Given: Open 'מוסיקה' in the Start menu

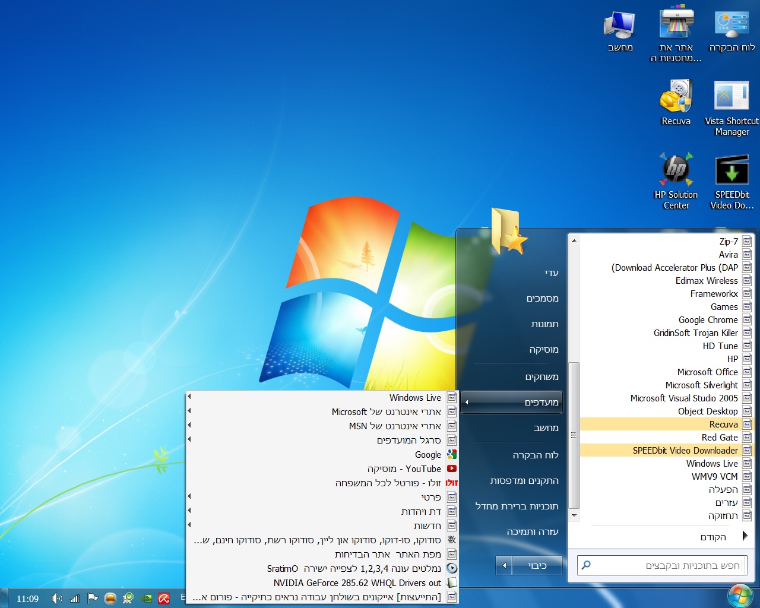Looking at the screenshot, I should (512, 350).
